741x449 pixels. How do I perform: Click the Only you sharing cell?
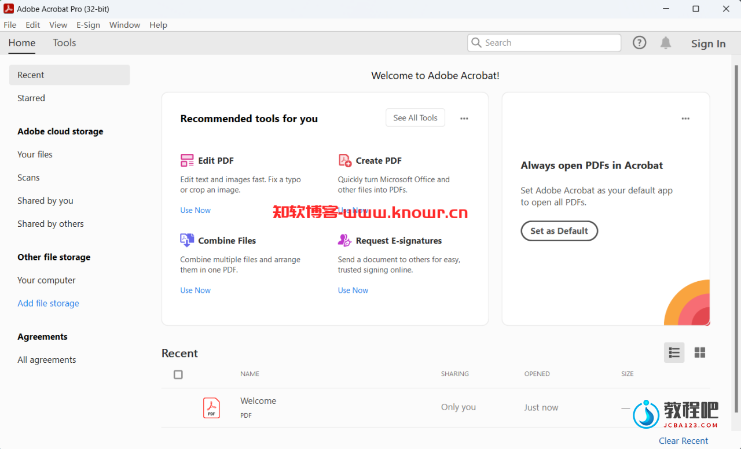[x=458, y=407]
